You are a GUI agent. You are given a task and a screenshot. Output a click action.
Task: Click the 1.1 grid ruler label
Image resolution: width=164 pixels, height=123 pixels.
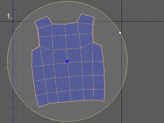coord(15,118)
